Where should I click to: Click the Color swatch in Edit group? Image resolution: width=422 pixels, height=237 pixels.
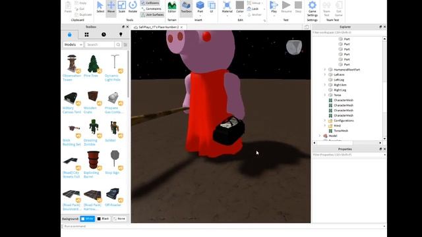[240, 5]
